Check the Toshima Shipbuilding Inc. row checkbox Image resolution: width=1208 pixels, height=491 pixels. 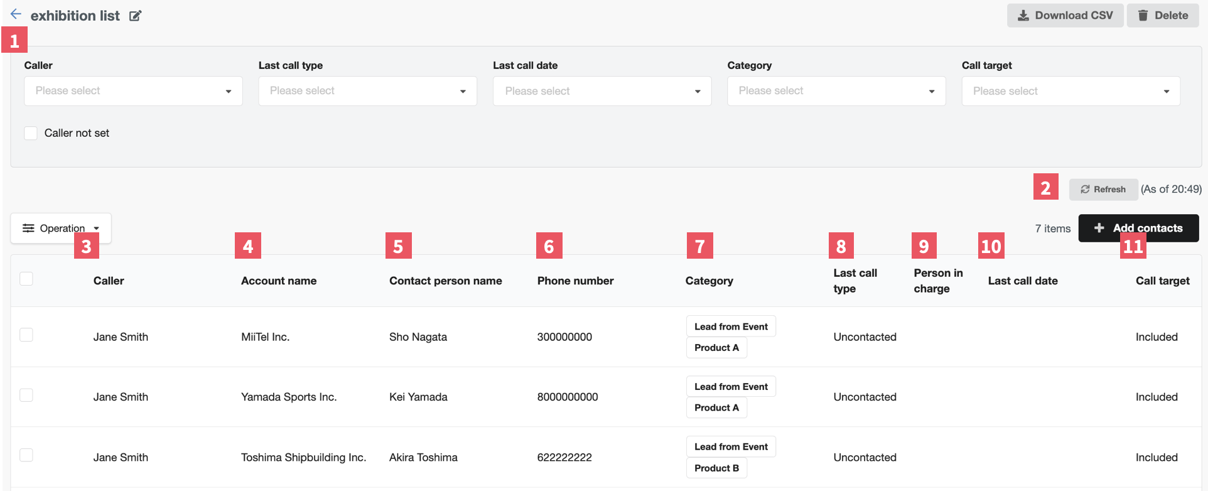pyautogui.click(x=26, y=455)
